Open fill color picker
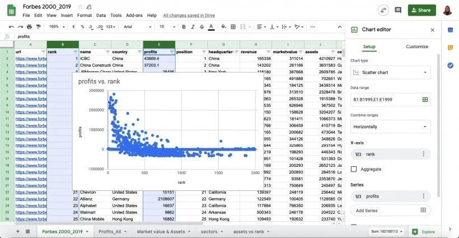 [x=223, y=27]
